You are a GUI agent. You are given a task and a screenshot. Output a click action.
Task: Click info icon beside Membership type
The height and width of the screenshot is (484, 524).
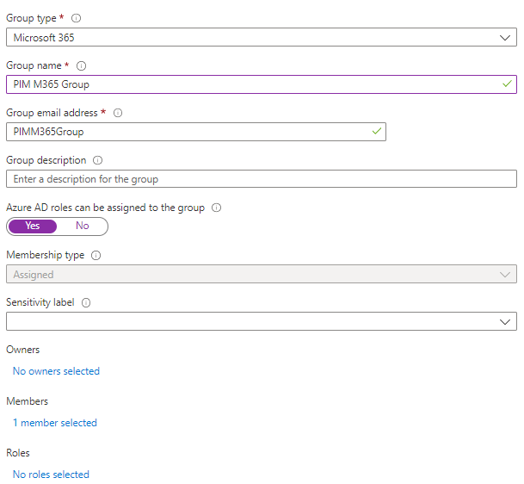point(96,256)
